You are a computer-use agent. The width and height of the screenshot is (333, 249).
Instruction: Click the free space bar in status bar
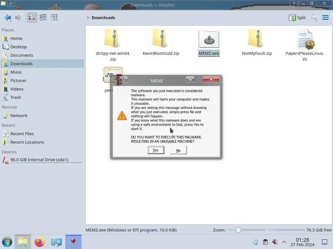(x=286, y=230)
